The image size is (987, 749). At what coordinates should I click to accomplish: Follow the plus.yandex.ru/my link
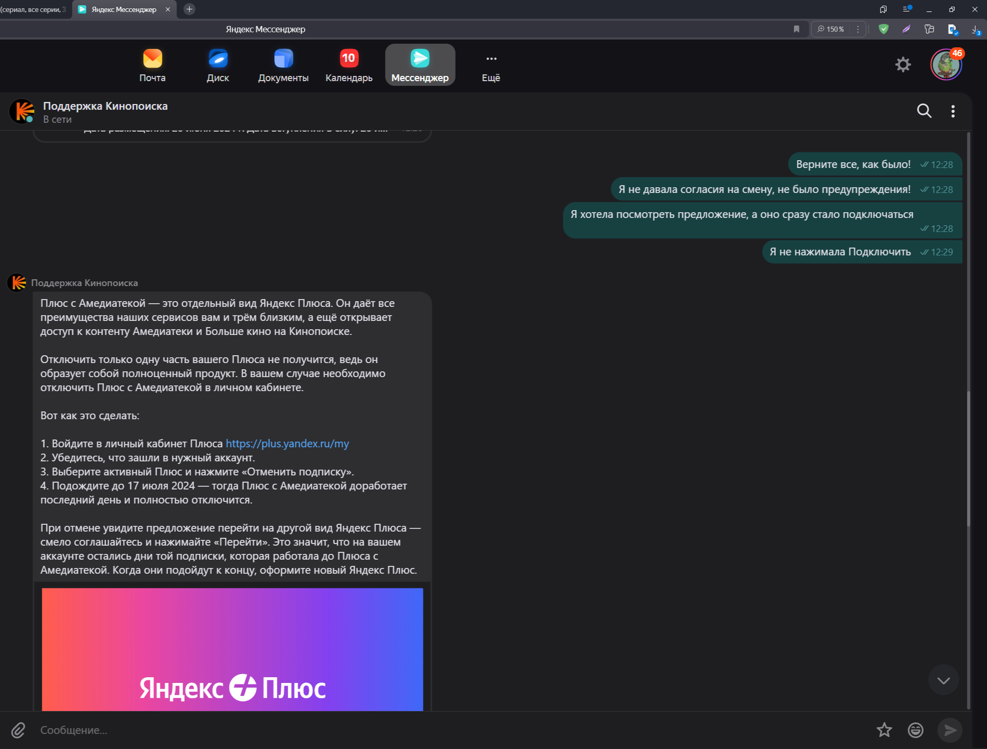(x=287, y=444)
